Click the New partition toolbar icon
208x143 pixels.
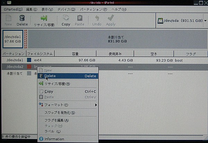click(8, 18)
